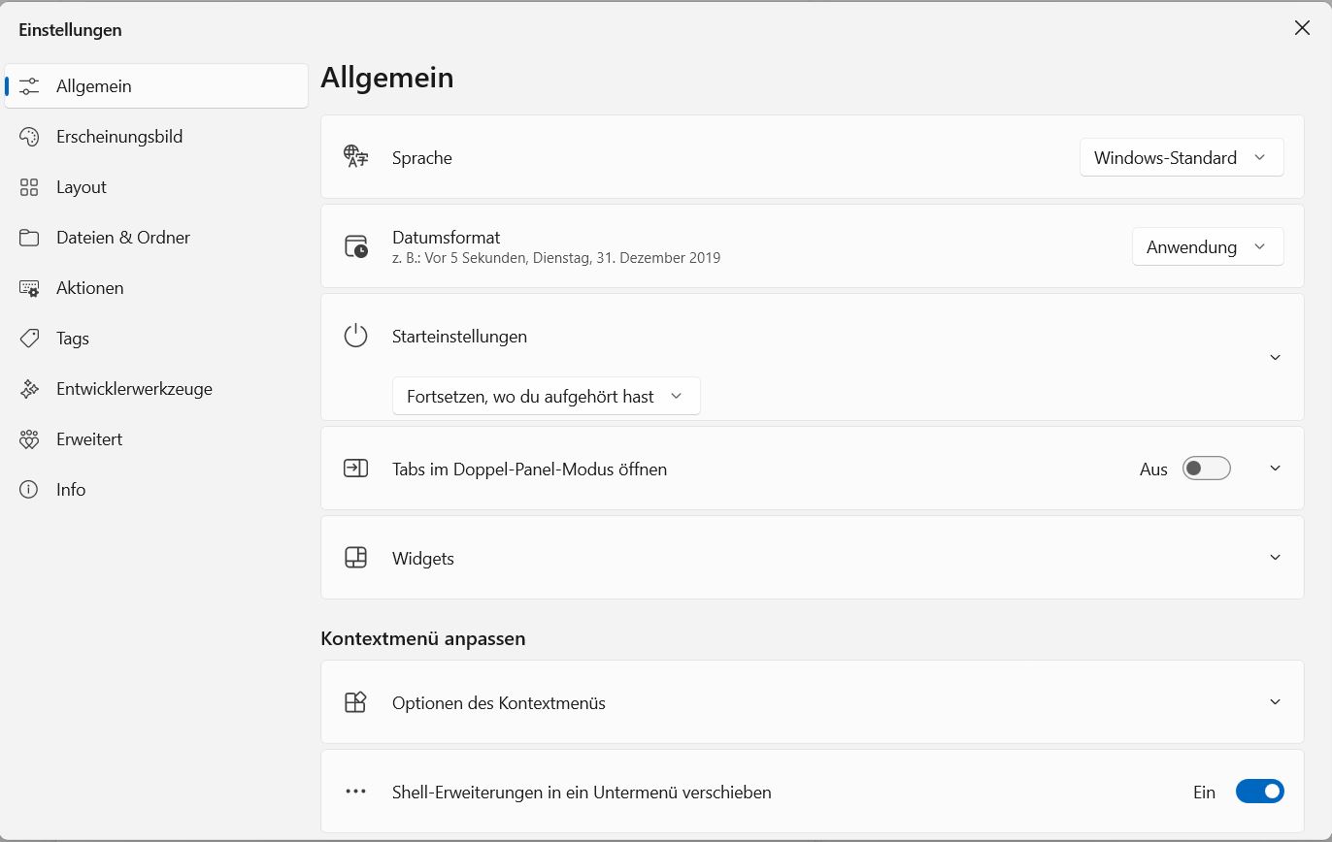
Task: Expand Doppel-Panel-Modus options chevron
Action: coord(1275,469)
